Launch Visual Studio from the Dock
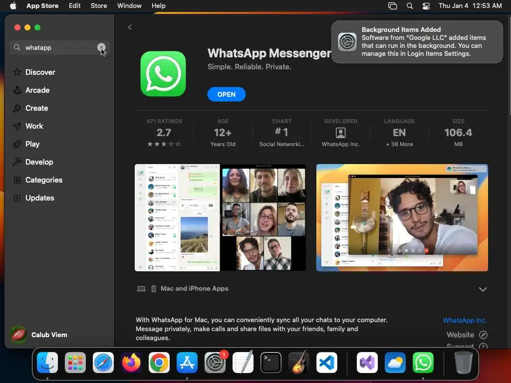Screen dimensions: 511x383 coord(367,363)
